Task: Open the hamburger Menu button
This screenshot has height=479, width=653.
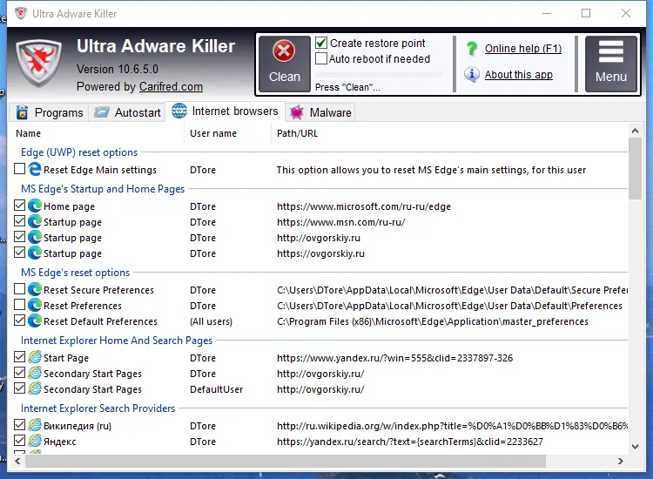Action: 610,64
